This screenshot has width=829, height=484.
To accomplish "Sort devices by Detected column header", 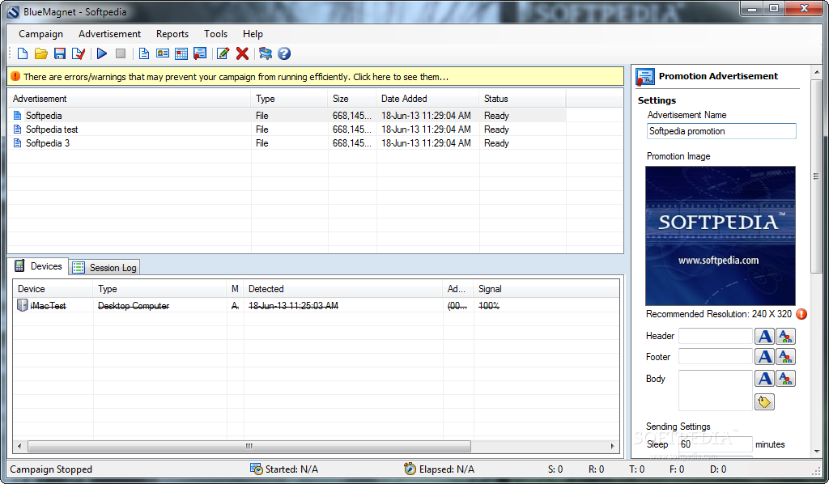I will (x=343, y=288).
